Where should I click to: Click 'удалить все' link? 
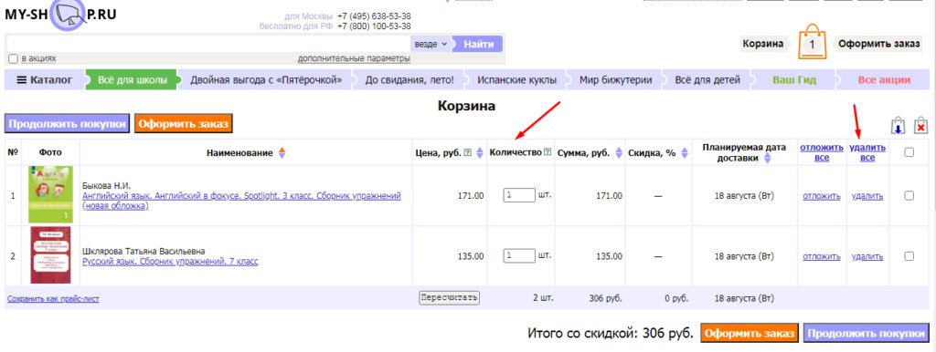tap(867, 152)
